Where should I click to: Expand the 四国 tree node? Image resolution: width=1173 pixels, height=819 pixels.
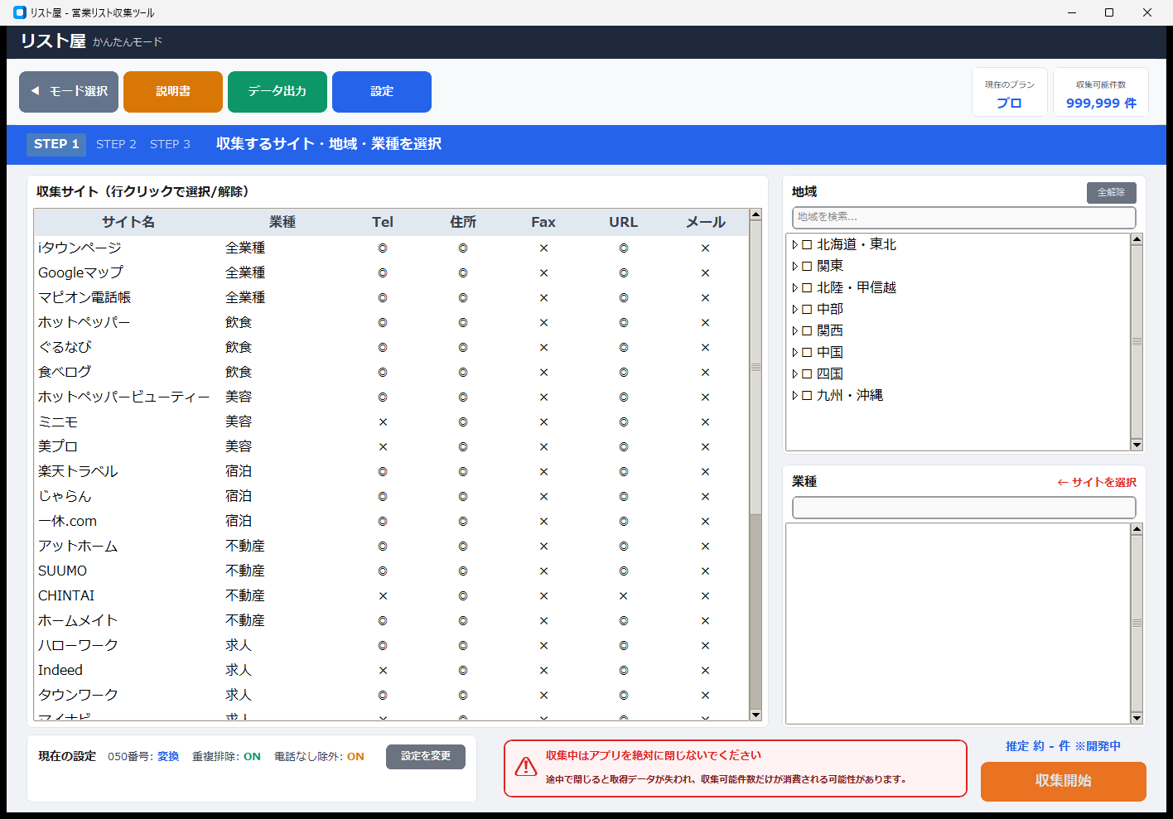(795, 374)
